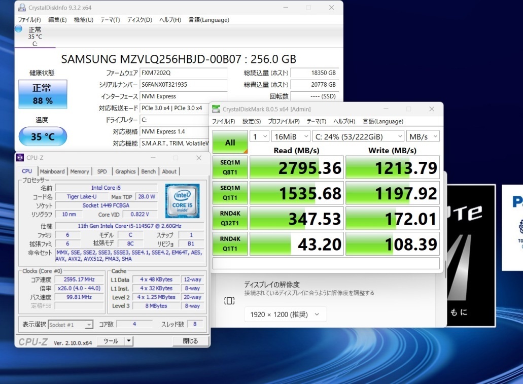Screen dimensions: 523x384
Task: Open the Bench tab in CPU-Z
Action: 148,171
